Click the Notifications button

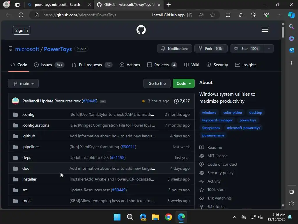click(175, 49)
